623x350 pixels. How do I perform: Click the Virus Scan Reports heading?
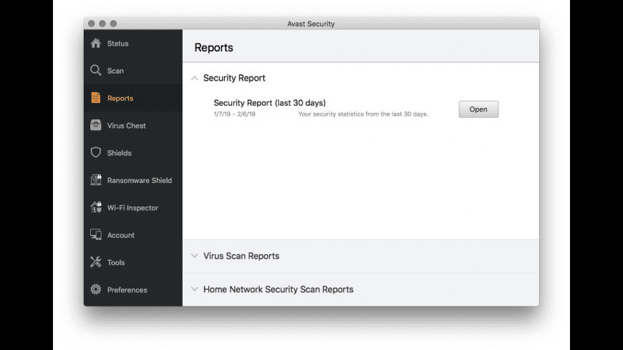coord(241,256)
